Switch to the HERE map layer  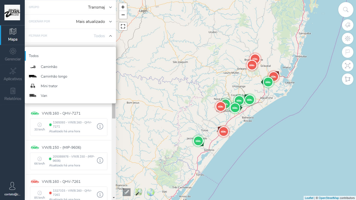click(x=127, y=192)
